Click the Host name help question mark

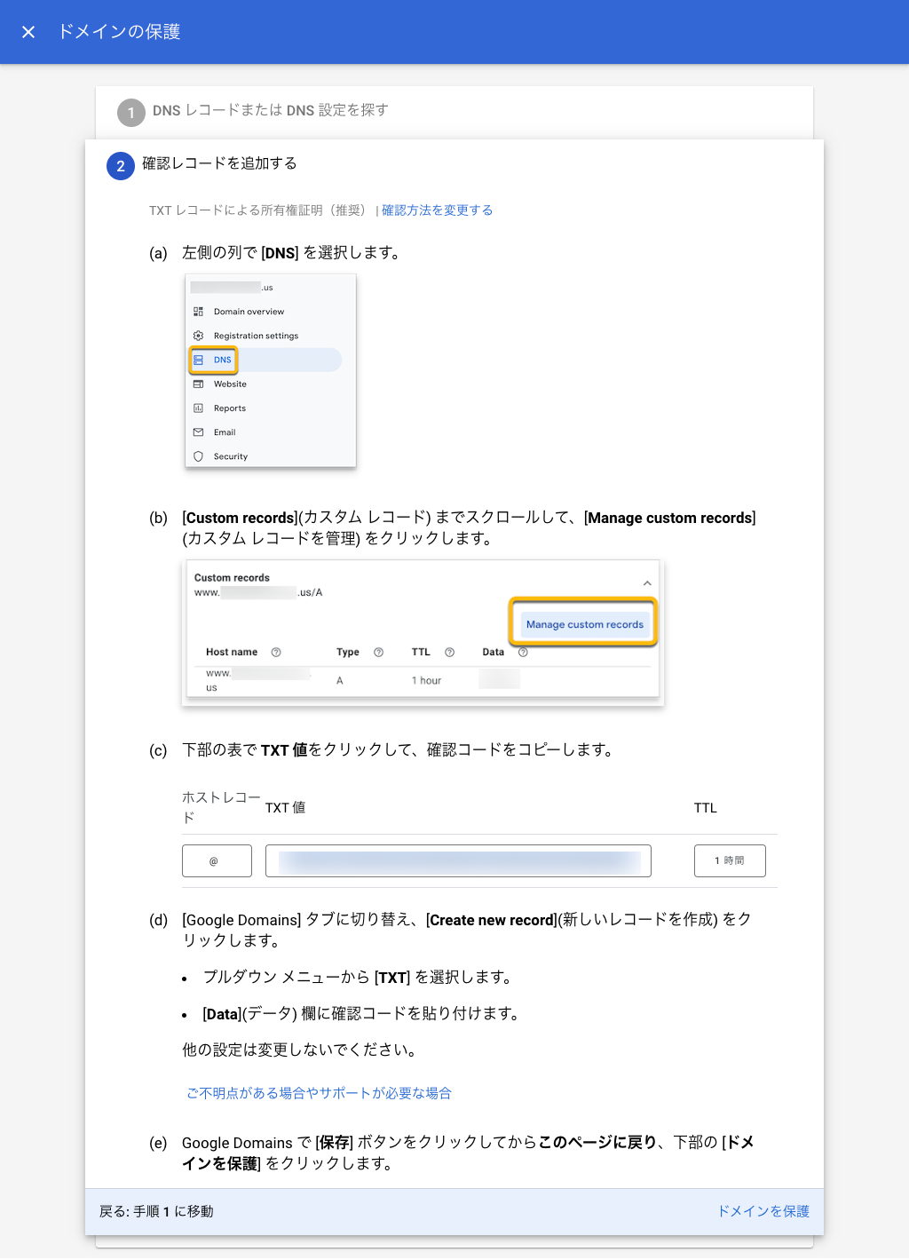pyautogui.click(x=276, y=652)
